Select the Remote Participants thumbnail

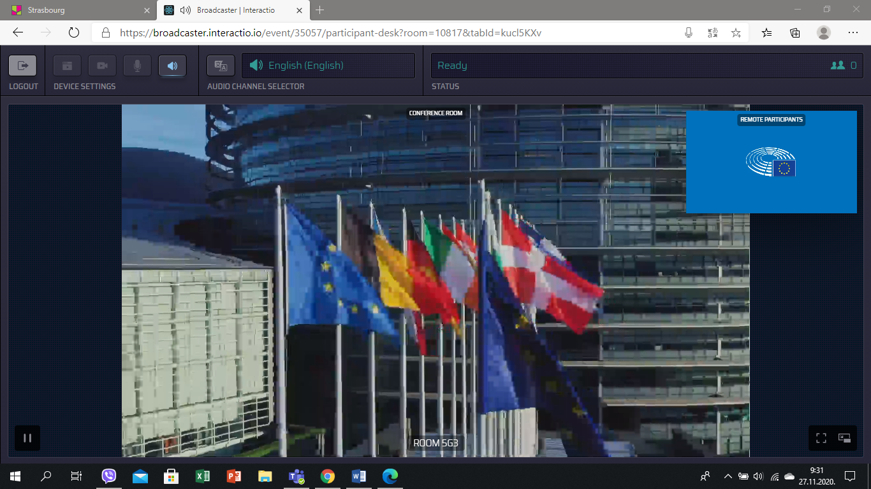[x=771, y=162]
